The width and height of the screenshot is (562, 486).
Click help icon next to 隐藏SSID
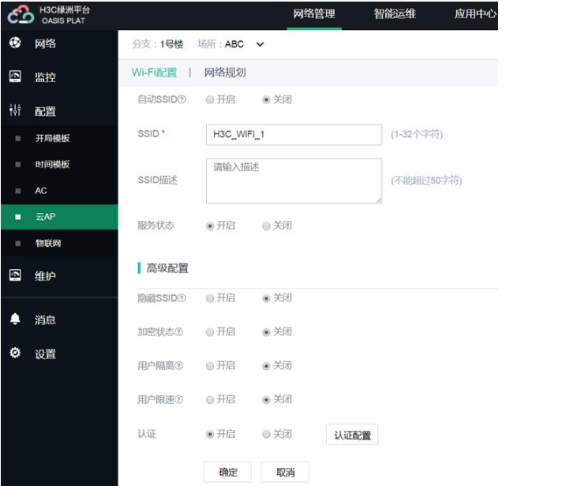click(x=182, y=298)
